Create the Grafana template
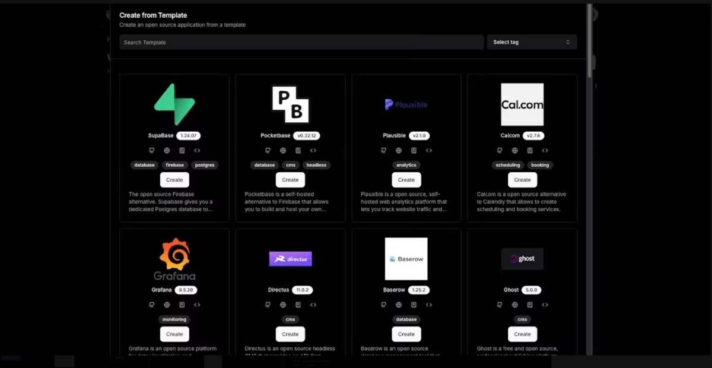This screenshot has height=368, width=712. click(x=174, y=334)
